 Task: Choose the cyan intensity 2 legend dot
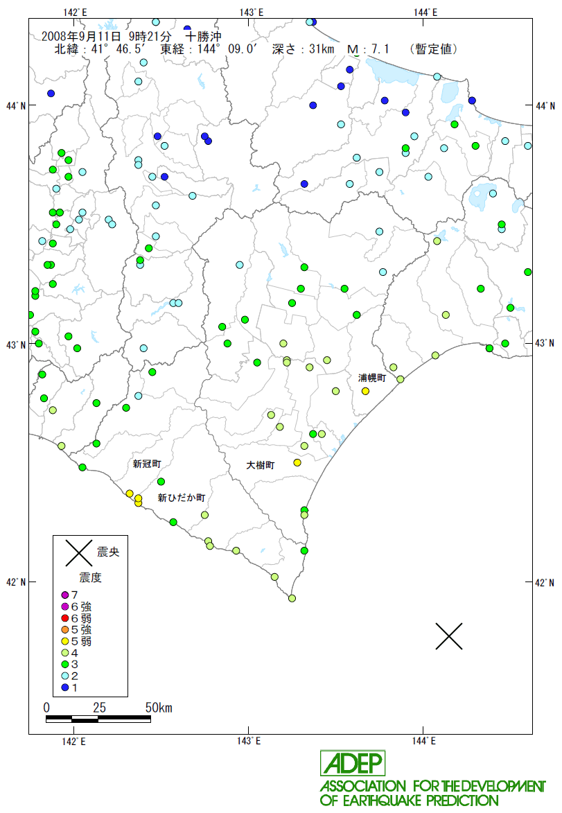[65, 676]
